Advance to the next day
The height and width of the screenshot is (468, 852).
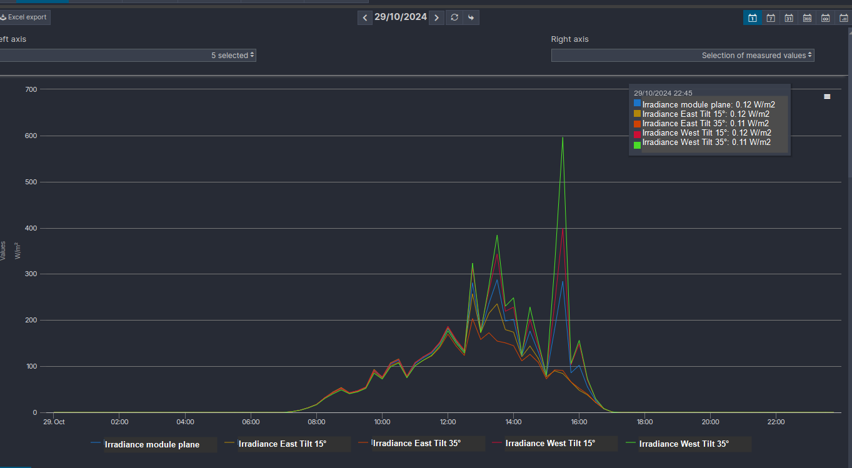pos(437,17)
